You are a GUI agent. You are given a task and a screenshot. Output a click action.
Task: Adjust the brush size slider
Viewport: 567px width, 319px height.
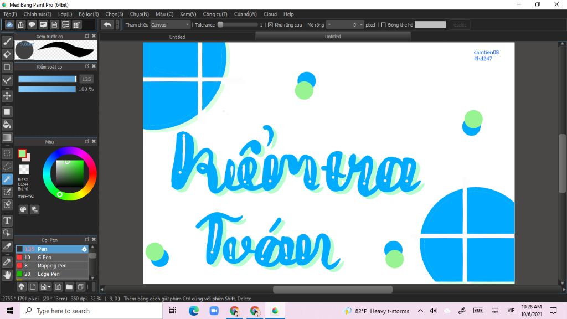tap(48, 79)
